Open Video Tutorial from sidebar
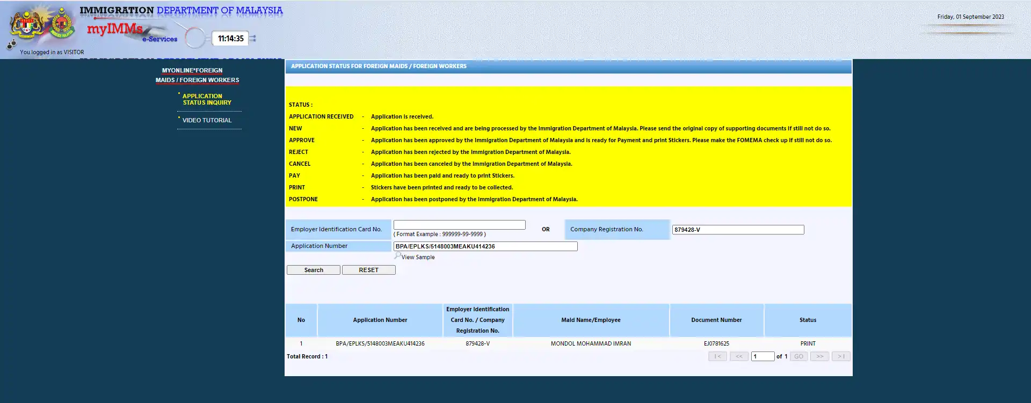This screenshot has width=1031, height=403. coord(207,120)
